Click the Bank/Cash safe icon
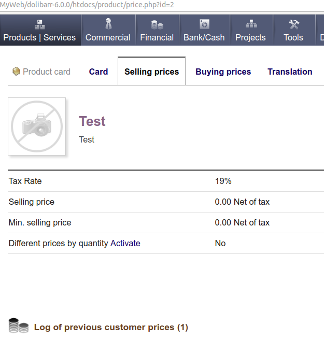This screenshot has width=324, height=340. (204, 24)
